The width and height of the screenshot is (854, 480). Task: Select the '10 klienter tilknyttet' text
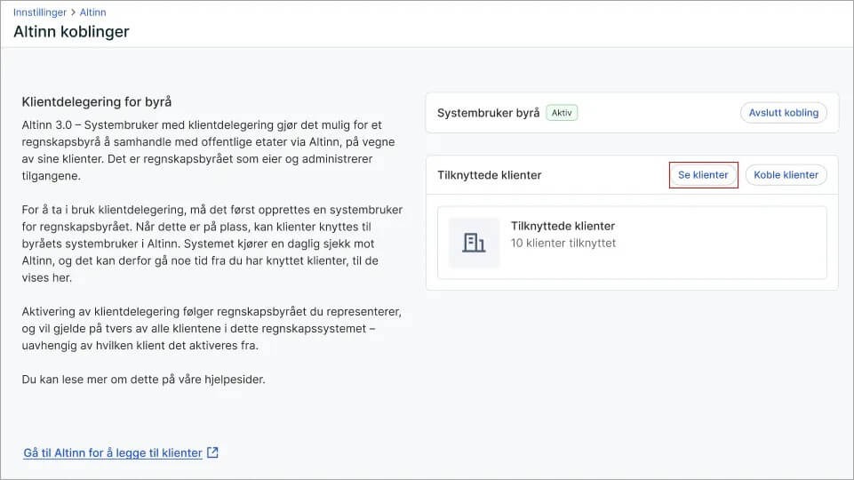(x=563, y=243)
